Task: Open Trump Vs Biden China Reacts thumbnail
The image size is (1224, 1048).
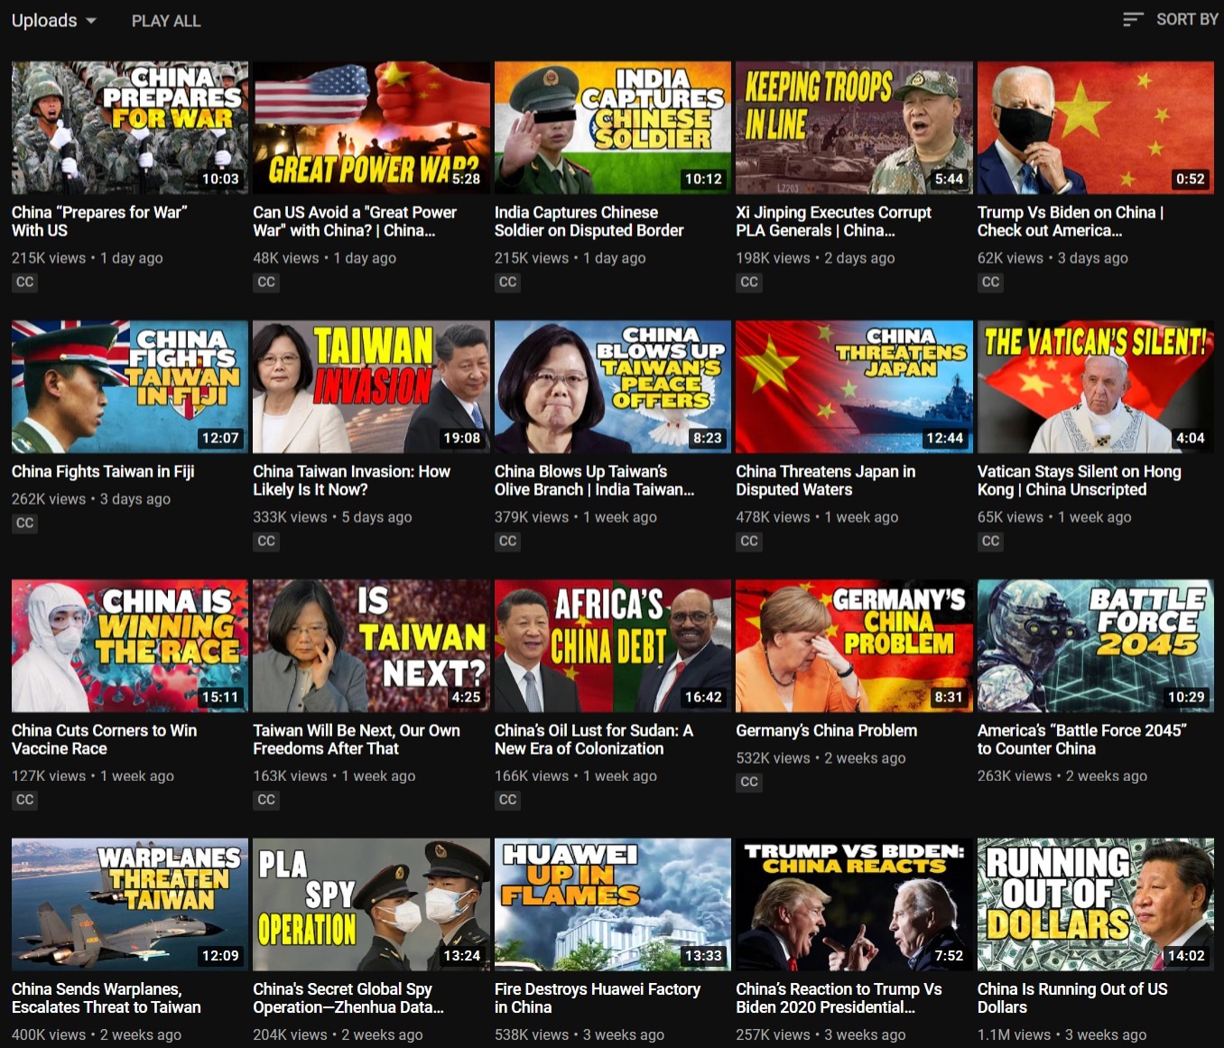Action: pos(854,904)
